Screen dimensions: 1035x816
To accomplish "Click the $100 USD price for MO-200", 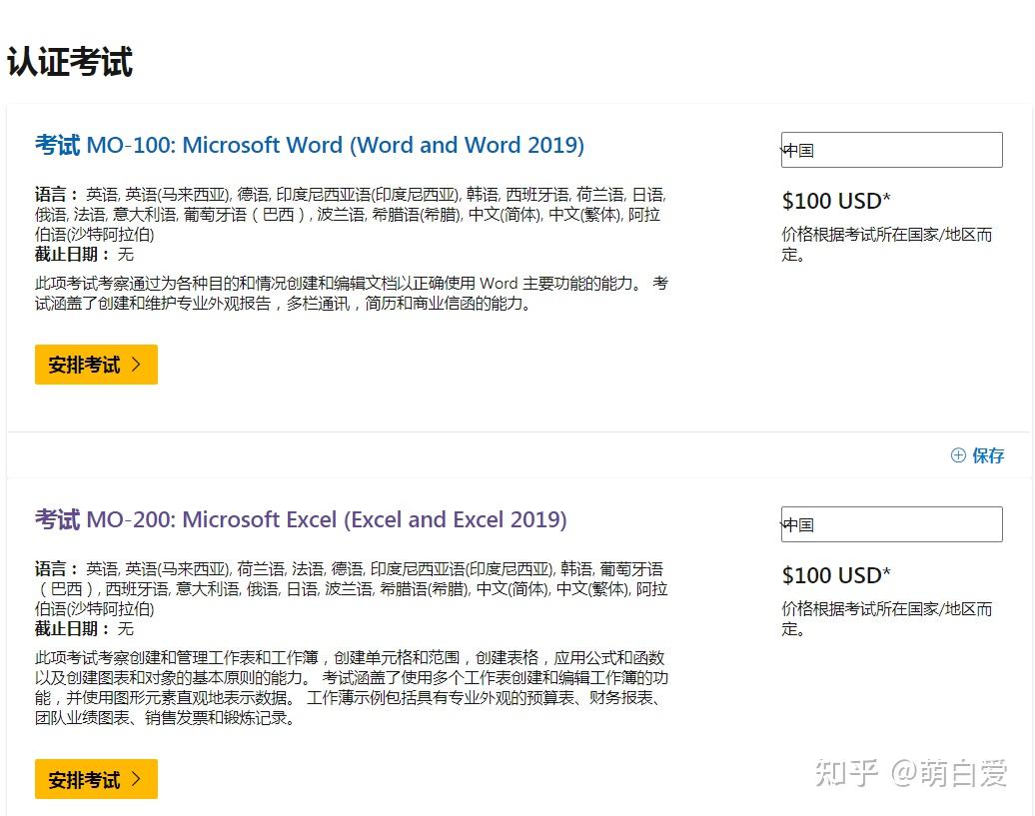I will 836,575.
